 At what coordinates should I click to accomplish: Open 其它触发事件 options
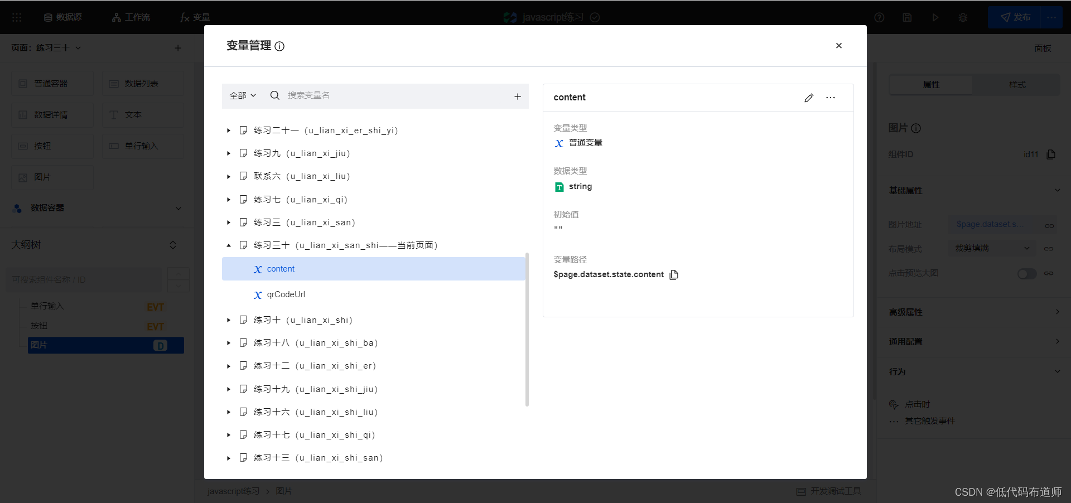click(922, 421)
